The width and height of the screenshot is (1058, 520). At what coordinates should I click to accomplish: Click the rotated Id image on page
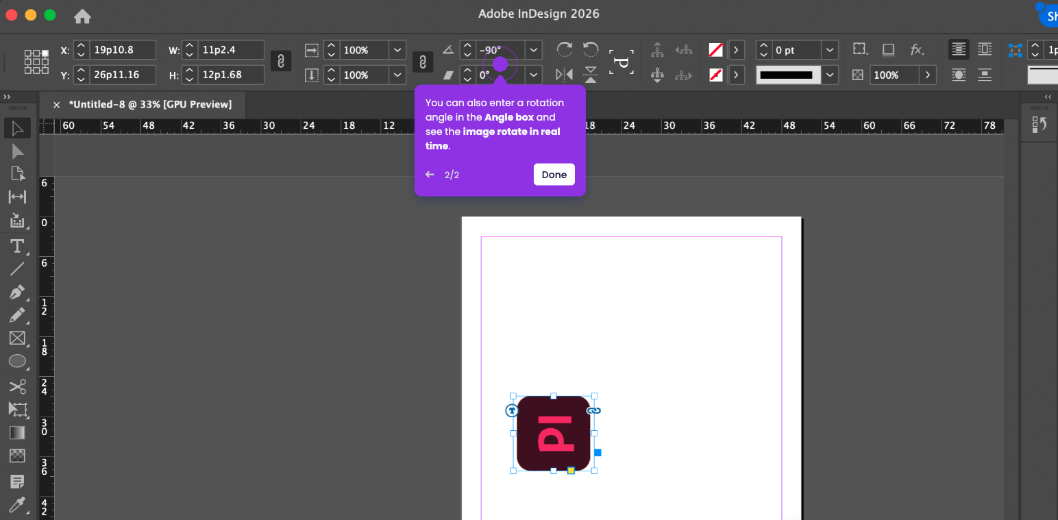point(554,434)
